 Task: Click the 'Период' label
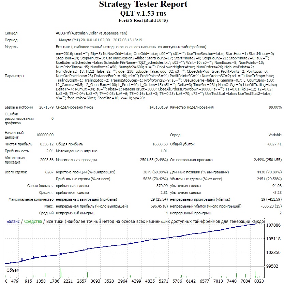tap(11, 40)
